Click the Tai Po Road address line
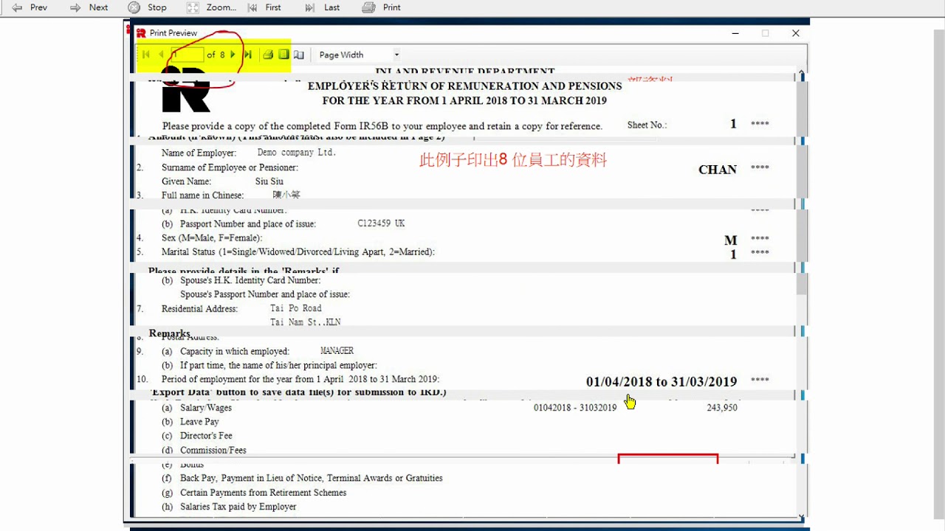945x531 pixels. tap(296, 308)
